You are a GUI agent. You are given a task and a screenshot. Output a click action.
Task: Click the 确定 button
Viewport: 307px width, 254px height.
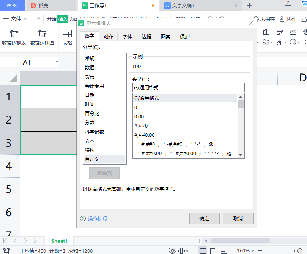[x=204, y=219]
